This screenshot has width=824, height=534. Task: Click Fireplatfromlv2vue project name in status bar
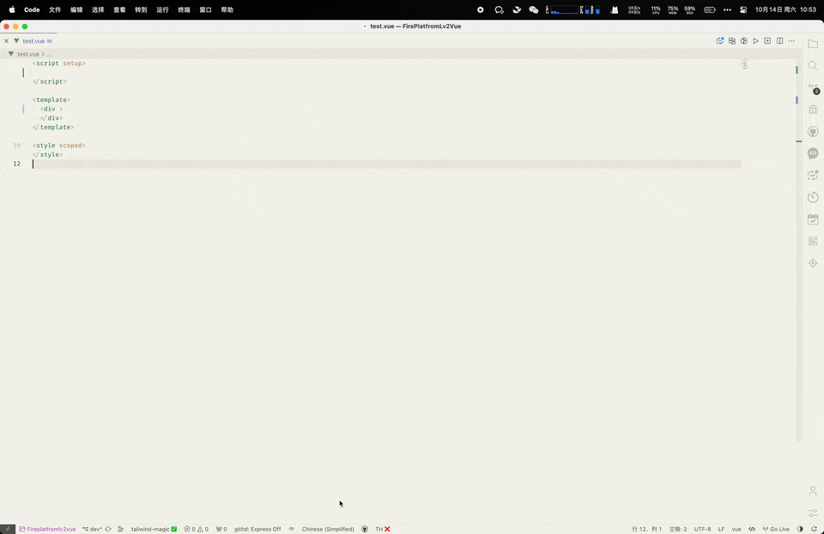click(x=47, y=529)
